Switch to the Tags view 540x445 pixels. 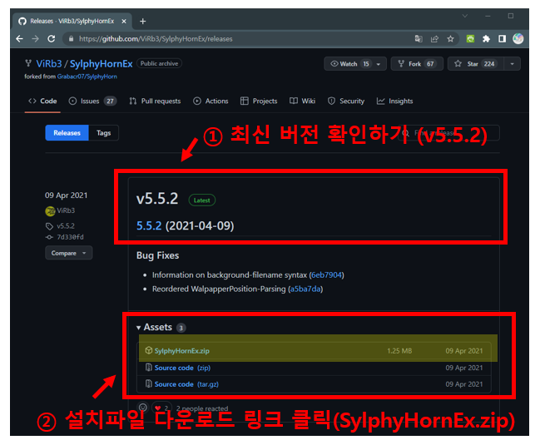click(x=104, y=133)
